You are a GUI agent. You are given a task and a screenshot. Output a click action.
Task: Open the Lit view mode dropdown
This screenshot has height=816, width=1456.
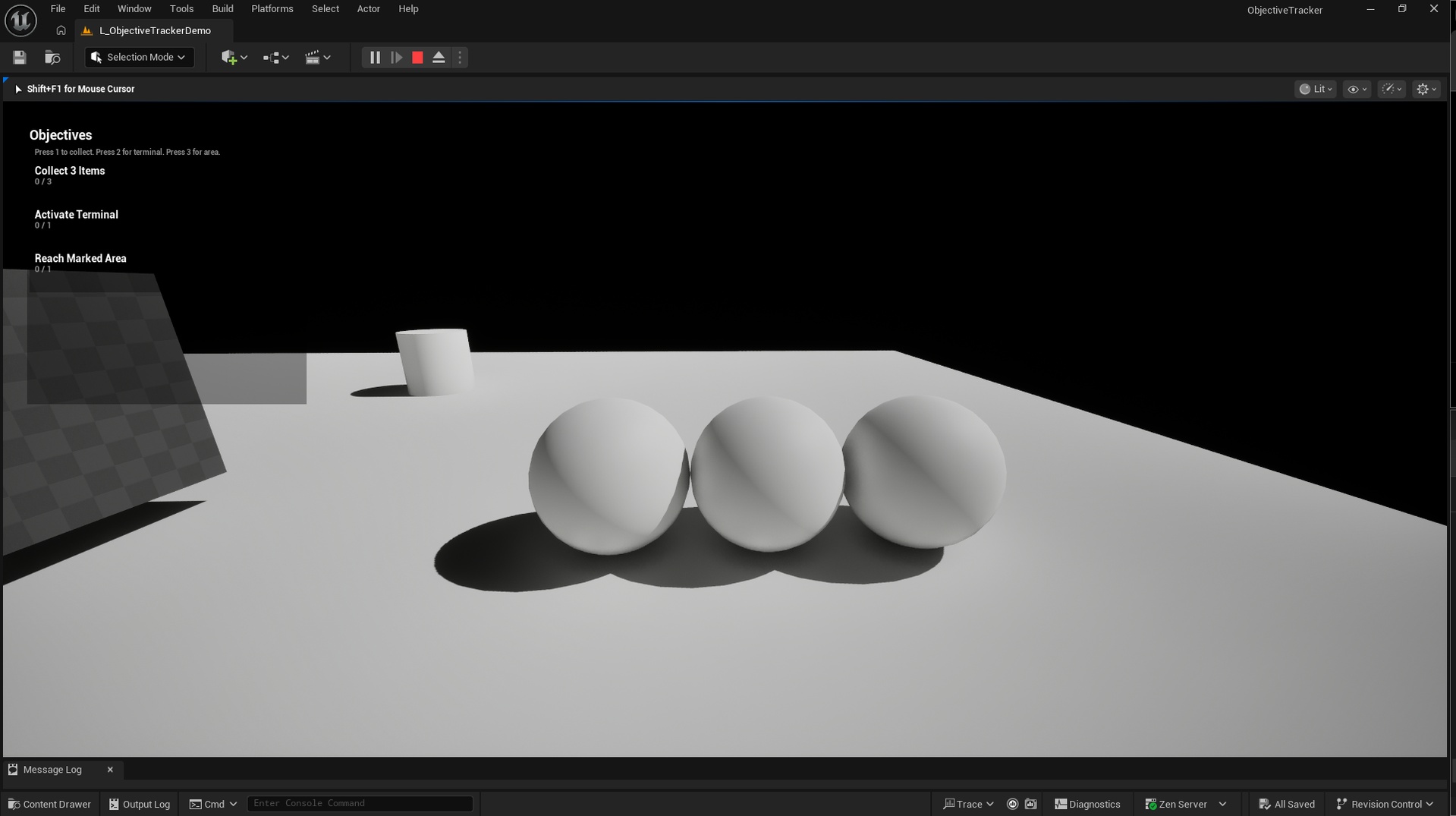point(1316,89)
